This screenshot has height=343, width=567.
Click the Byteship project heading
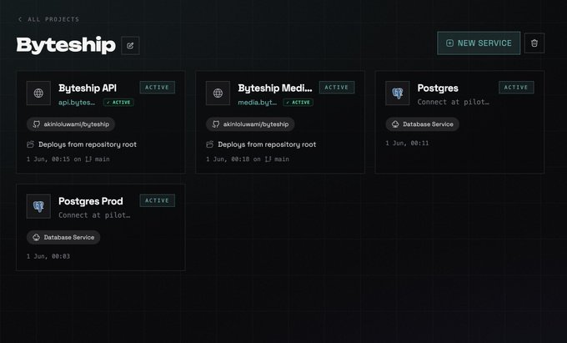click(x=66, y=45)
